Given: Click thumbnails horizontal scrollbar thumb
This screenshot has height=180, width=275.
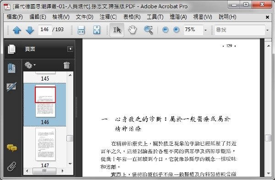Looking at the screenshot, I should point(44,171).
